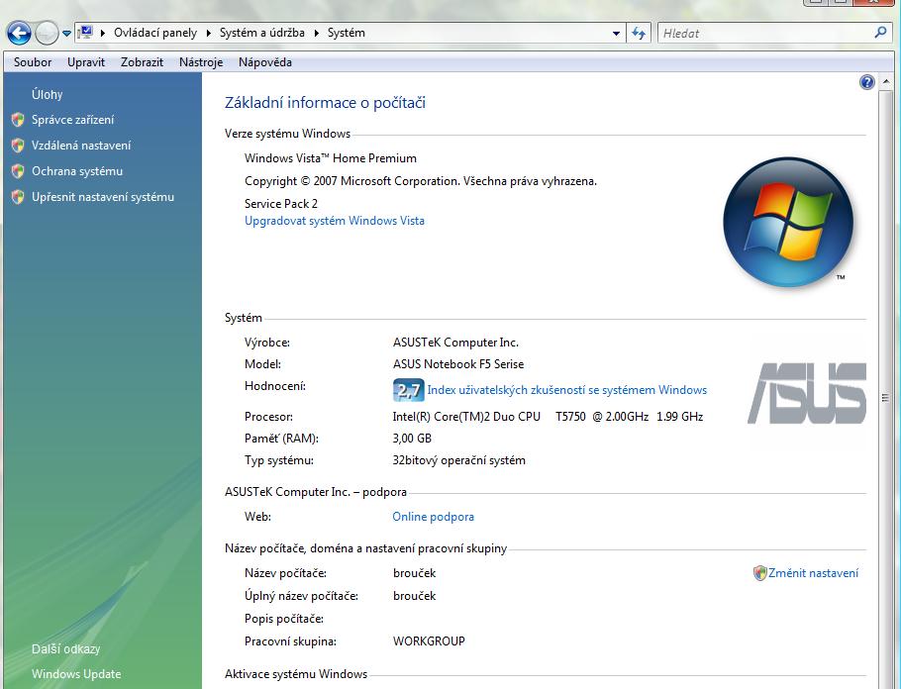The height and width of the screenshot is (689, 901).
Task: Click the Intel Core2 Duo processor value
Action: point(549,417)
